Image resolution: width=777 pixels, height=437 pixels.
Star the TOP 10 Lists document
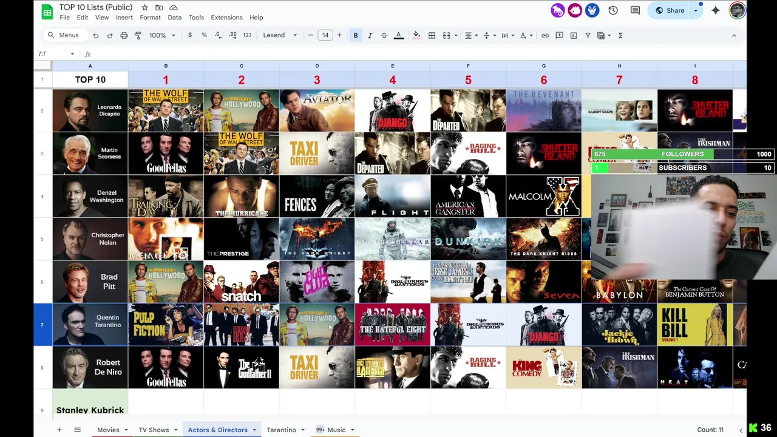(x=144, y=7)
